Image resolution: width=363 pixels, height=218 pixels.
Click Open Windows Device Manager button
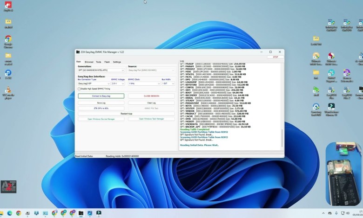click(x=101, y=119)
